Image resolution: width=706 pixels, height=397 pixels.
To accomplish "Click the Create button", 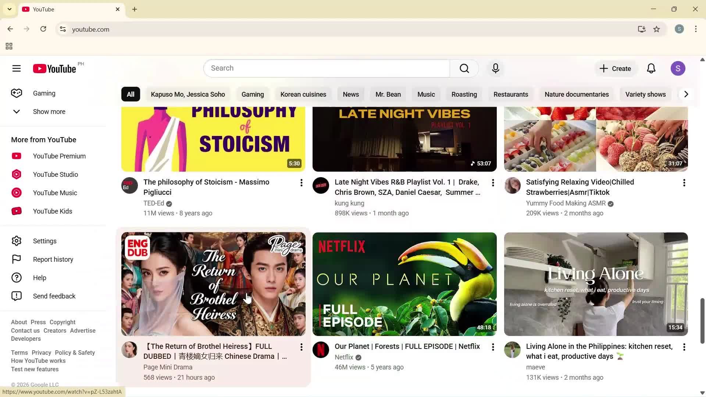I will coord(616,68).
